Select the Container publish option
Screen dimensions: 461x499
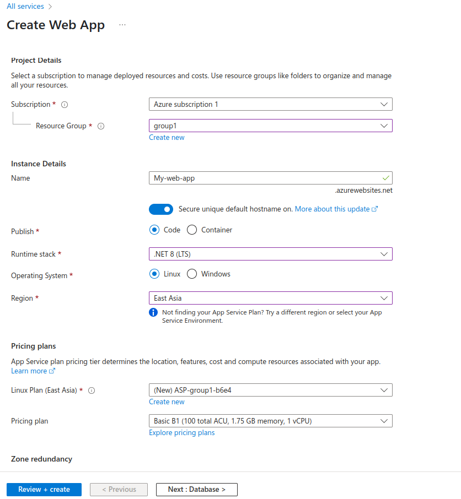pos(192,230)
